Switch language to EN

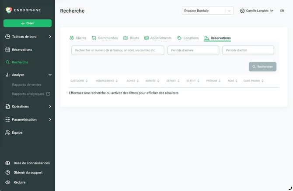(282, 10)
